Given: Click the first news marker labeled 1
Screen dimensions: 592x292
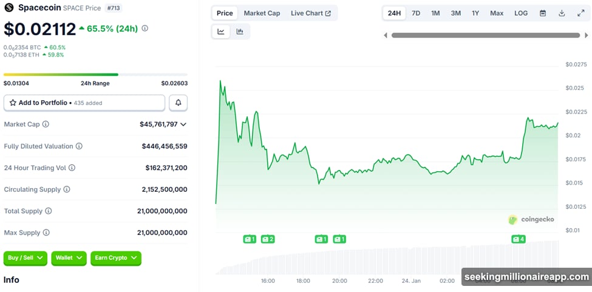Looking at the screenshot, I should [x=250, y=239].
